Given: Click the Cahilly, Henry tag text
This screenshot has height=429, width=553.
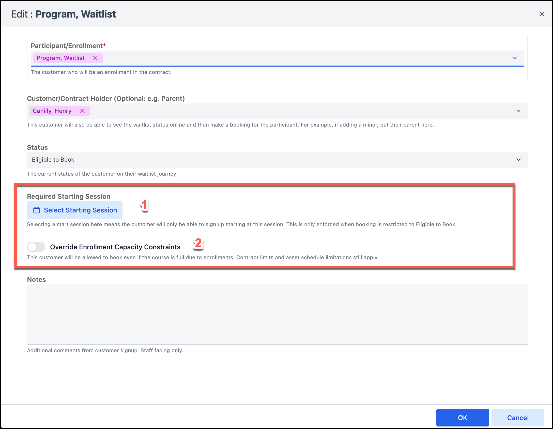Looking at the screenshot, I should click(x=52, y=111).
